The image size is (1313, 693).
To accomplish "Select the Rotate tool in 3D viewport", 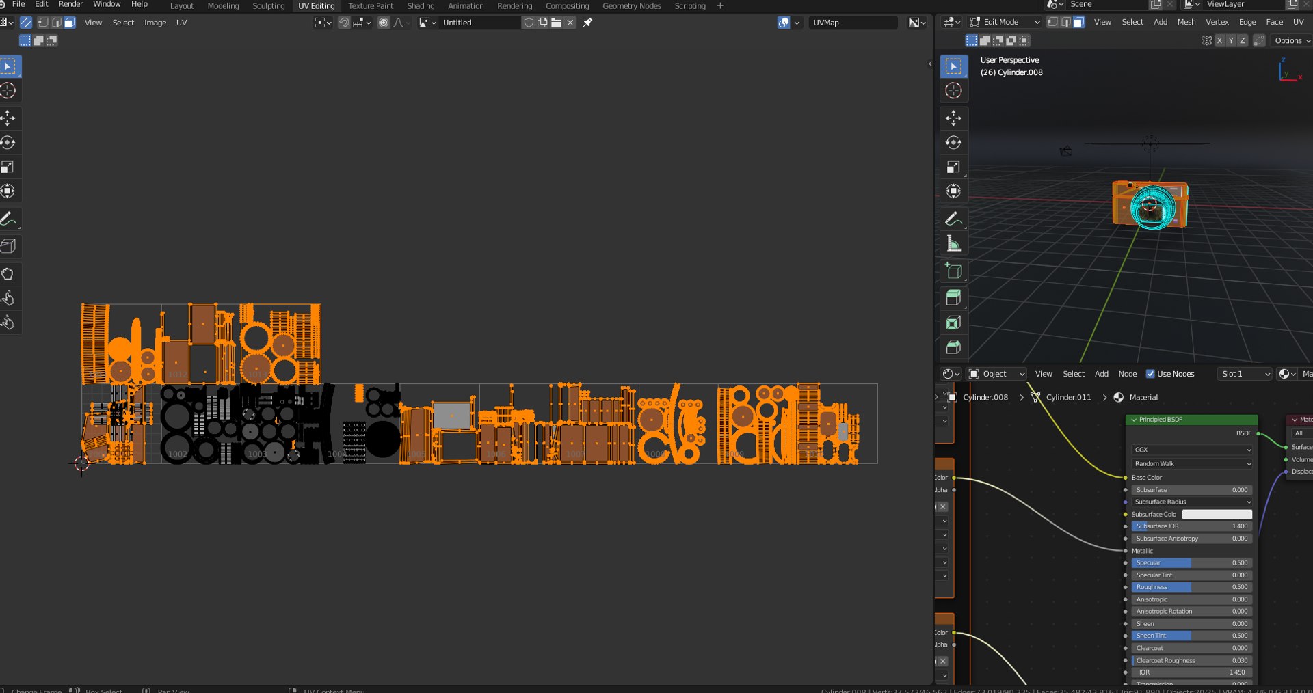I will point(953,142).
